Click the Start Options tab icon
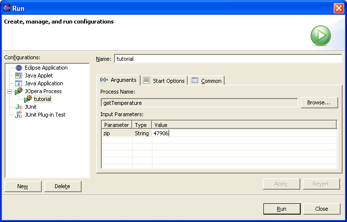 click(146, 80)
